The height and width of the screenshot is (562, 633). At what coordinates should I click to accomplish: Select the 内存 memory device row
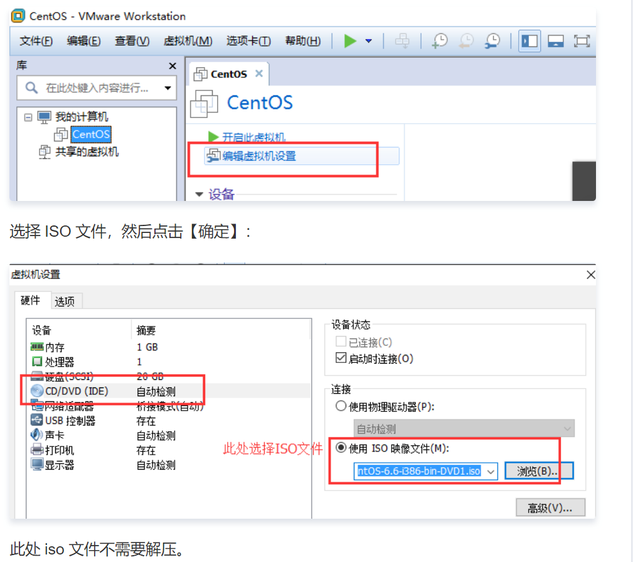pyautogui.click(x=169, y=347)
